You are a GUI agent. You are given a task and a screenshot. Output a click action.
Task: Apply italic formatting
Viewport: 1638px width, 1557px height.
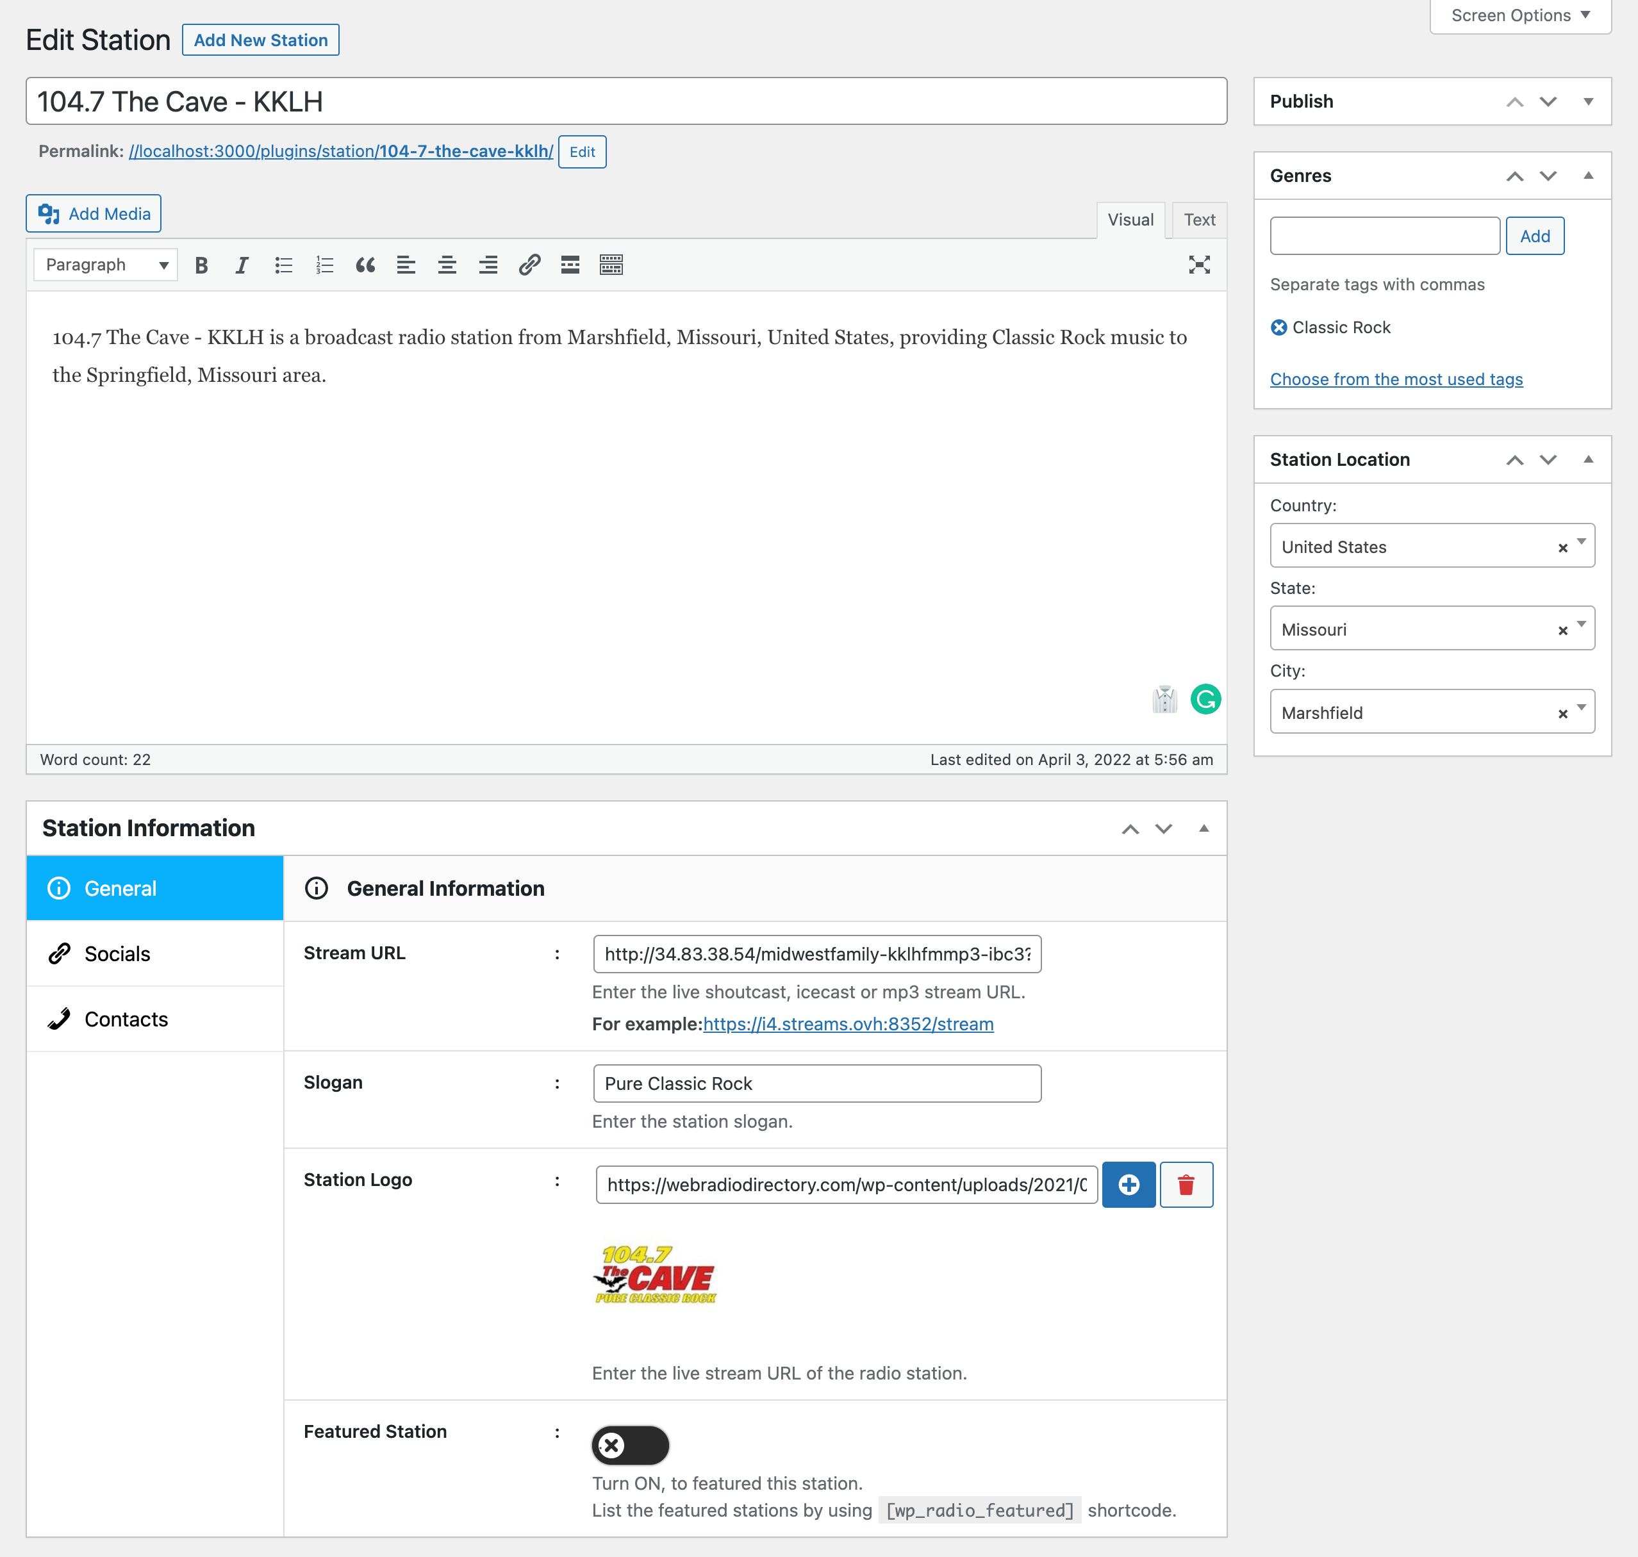242,265
